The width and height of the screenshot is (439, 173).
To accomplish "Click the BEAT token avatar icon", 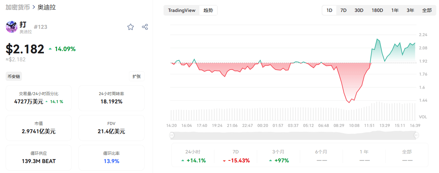I will click(x=12, y=27).
